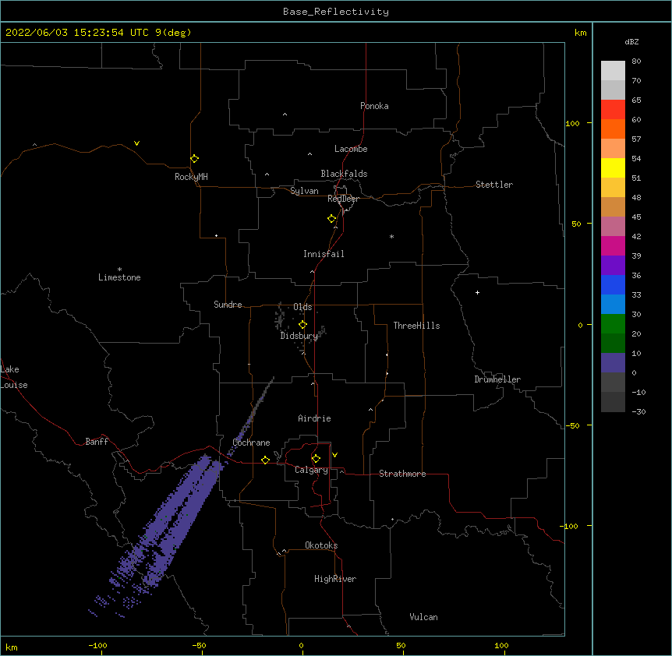672x656 pixels.
Task: Select the yellow diamond marker beside Olds
Action: 303,325
